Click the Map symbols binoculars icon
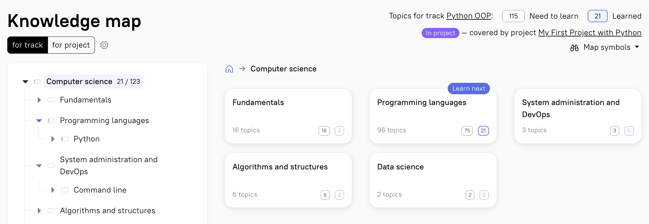The height and width of the screenshot is (224, 649). (x=574, y=48)
